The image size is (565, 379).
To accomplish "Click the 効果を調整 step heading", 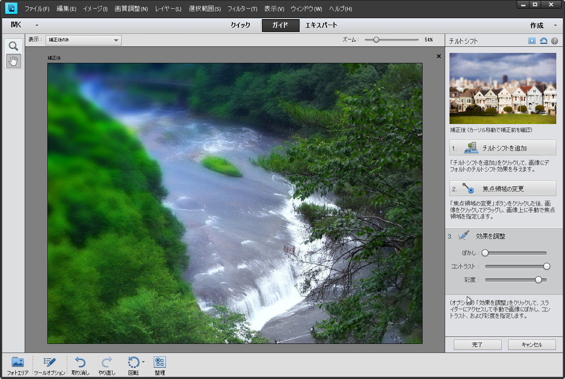I will tap(490, 236).
